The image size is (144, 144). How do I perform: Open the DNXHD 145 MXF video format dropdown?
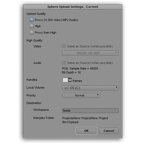[x=90, y=53]
